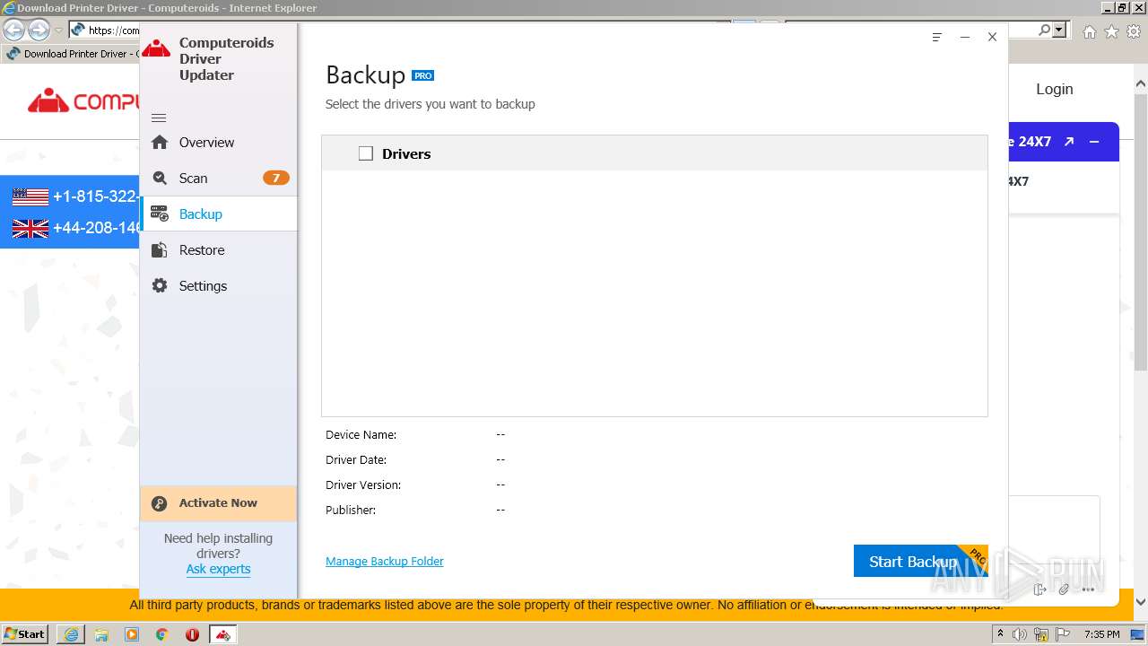
Task: Open IE Favorites star icon
Action: pyautogui.click(x=1111, y=31)
